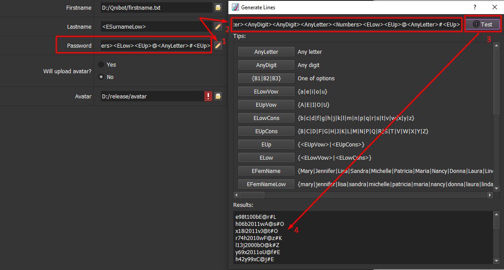Click the Avatar path input field
This screenshot has height=270, width=504.
152,96
